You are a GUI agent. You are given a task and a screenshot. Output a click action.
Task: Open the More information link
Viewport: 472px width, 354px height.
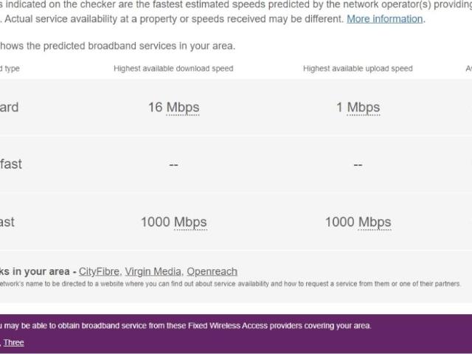point(385,18)
